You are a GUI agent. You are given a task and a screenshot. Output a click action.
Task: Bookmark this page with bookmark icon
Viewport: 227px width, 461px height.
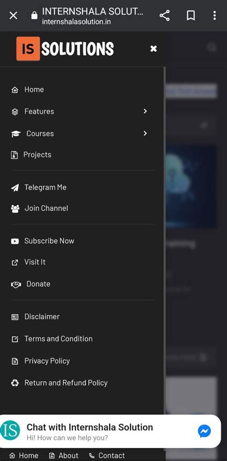[191, 15]
